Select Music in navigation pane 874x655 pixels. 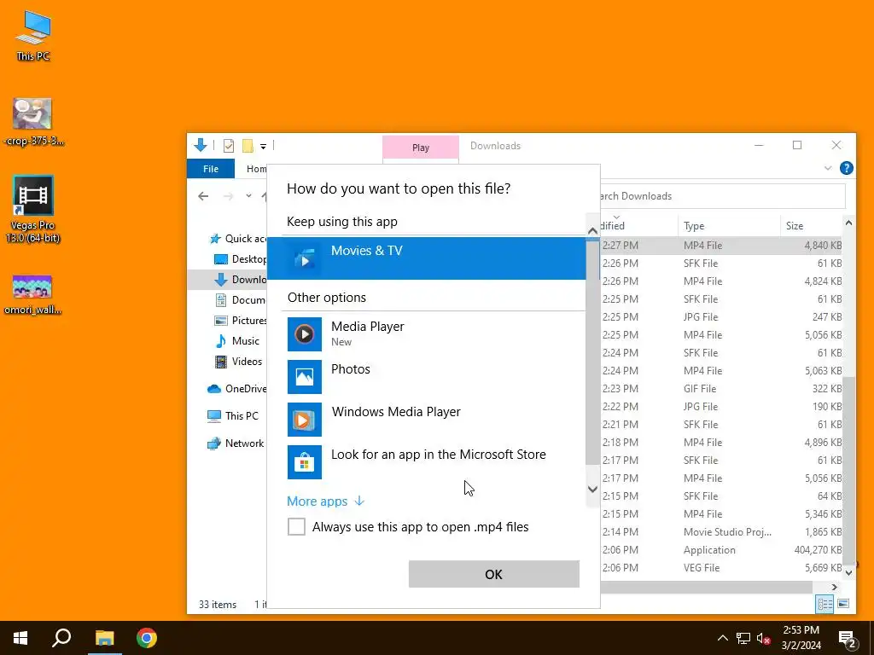pyautogui.click(x=238, y=341)
